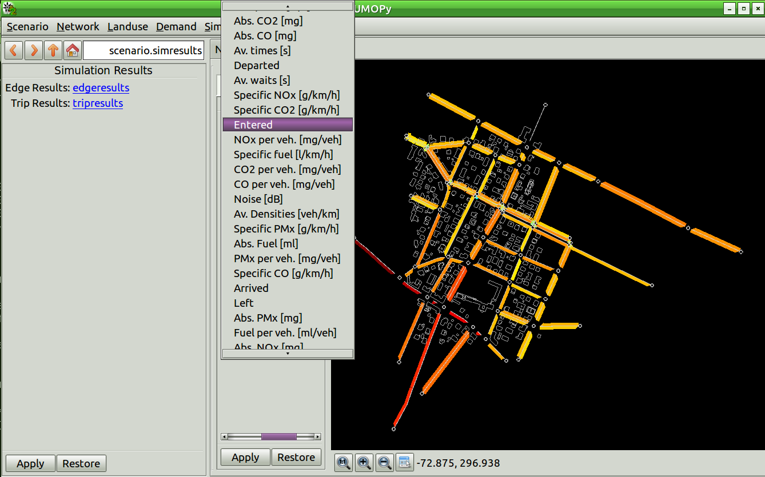Screen dimensions: 765x477
Task: Pick 'Av. Densities [veh/km]' option
Action: click(286, 214)
